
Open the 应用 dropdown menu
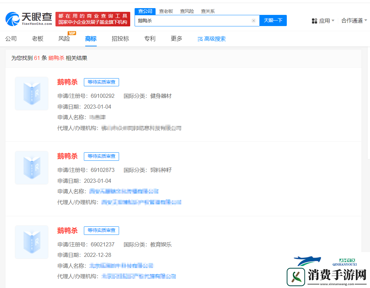(x=323, y=21)
